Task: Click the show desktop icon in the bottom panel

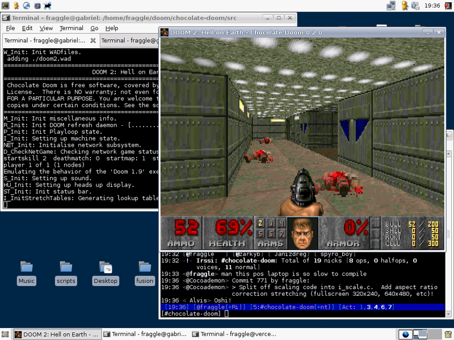Action: (5, 334)
